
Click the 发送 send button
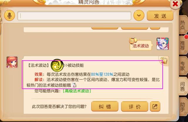coord(160,16)
